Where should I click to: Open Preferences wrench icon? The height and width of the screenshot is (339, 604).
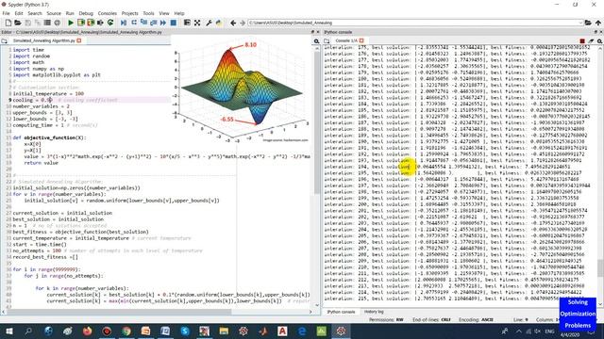(209, 23)
